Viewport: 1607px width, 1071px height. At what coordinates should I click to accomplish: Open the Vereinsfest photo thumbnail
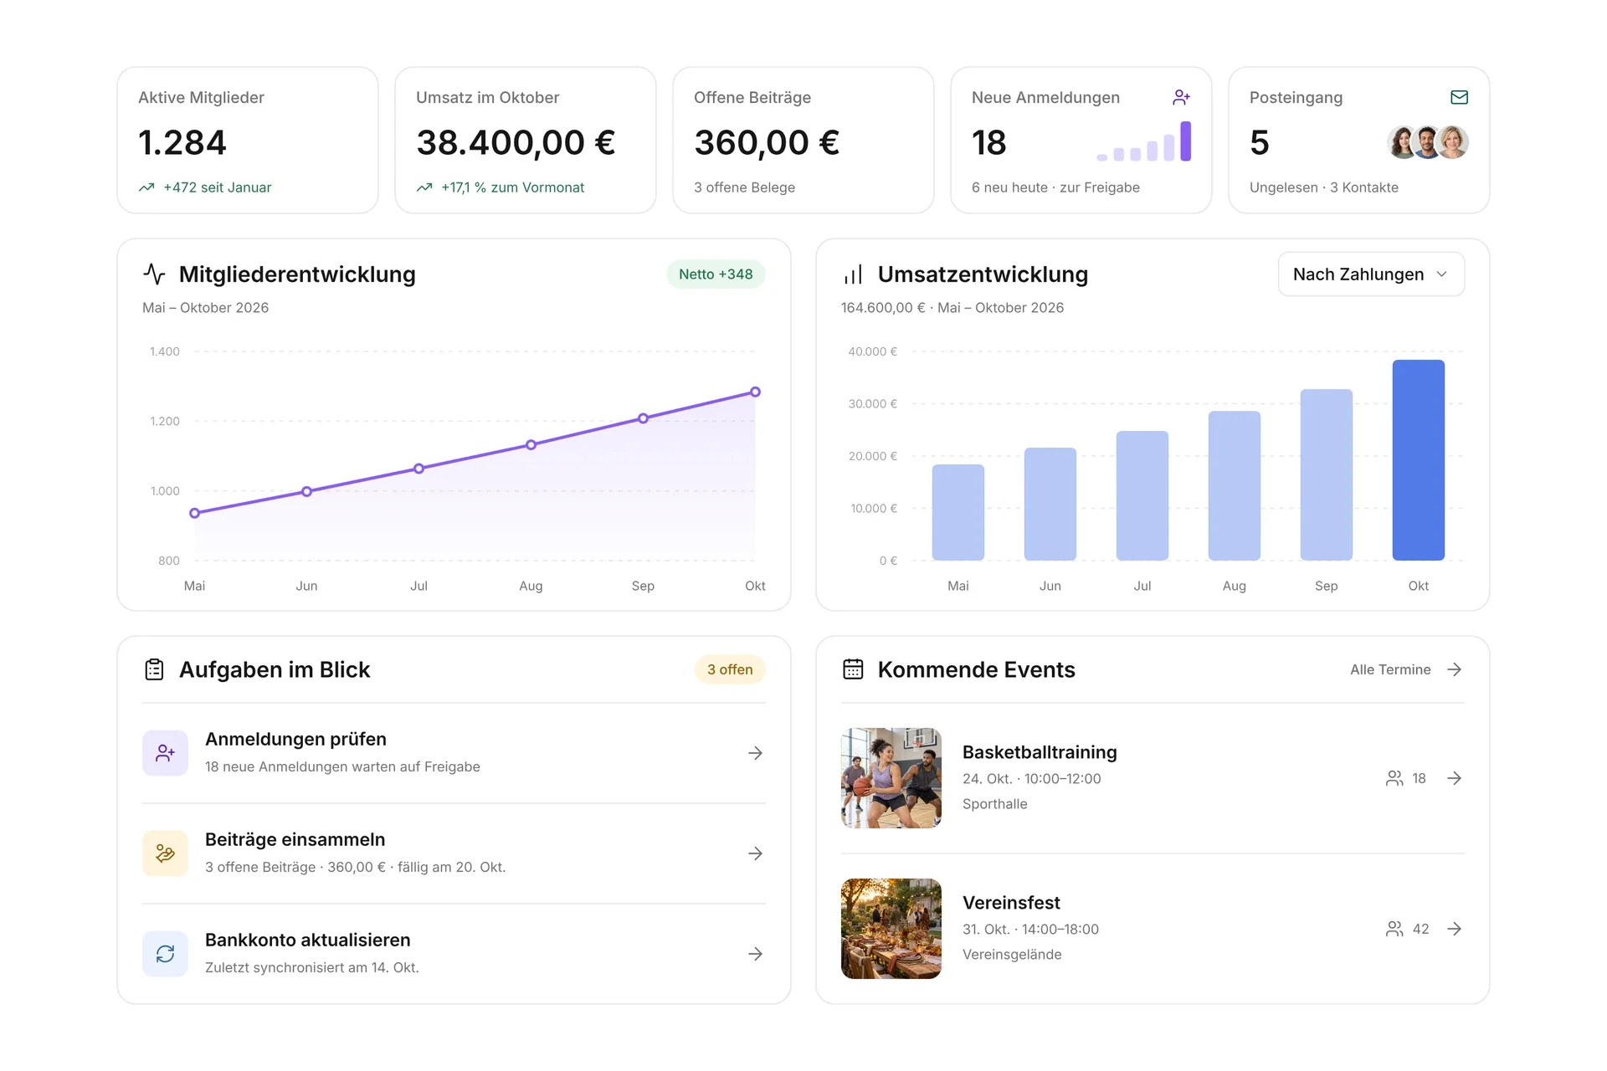891,929
